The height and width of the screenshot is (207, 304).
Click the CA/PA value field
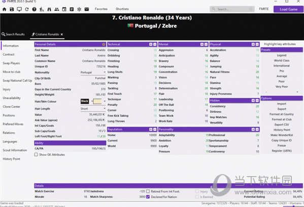click(98, 149)
